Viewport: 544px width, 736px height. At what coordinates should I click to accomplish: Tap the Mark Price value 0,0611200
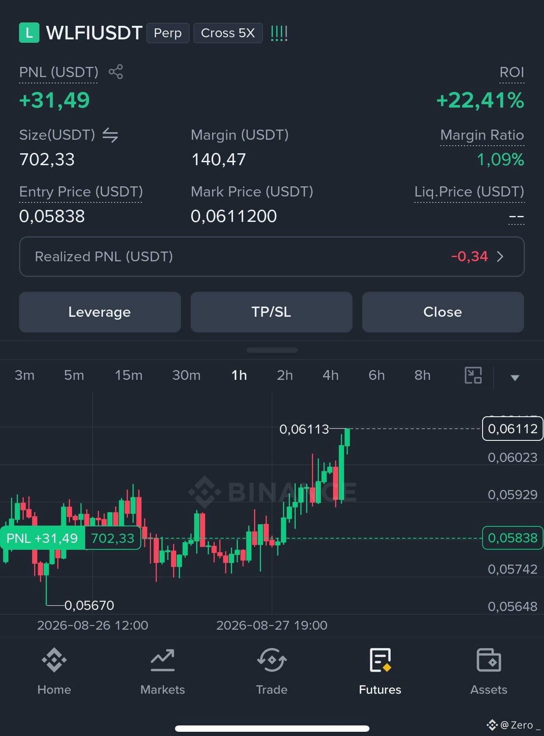234,216
